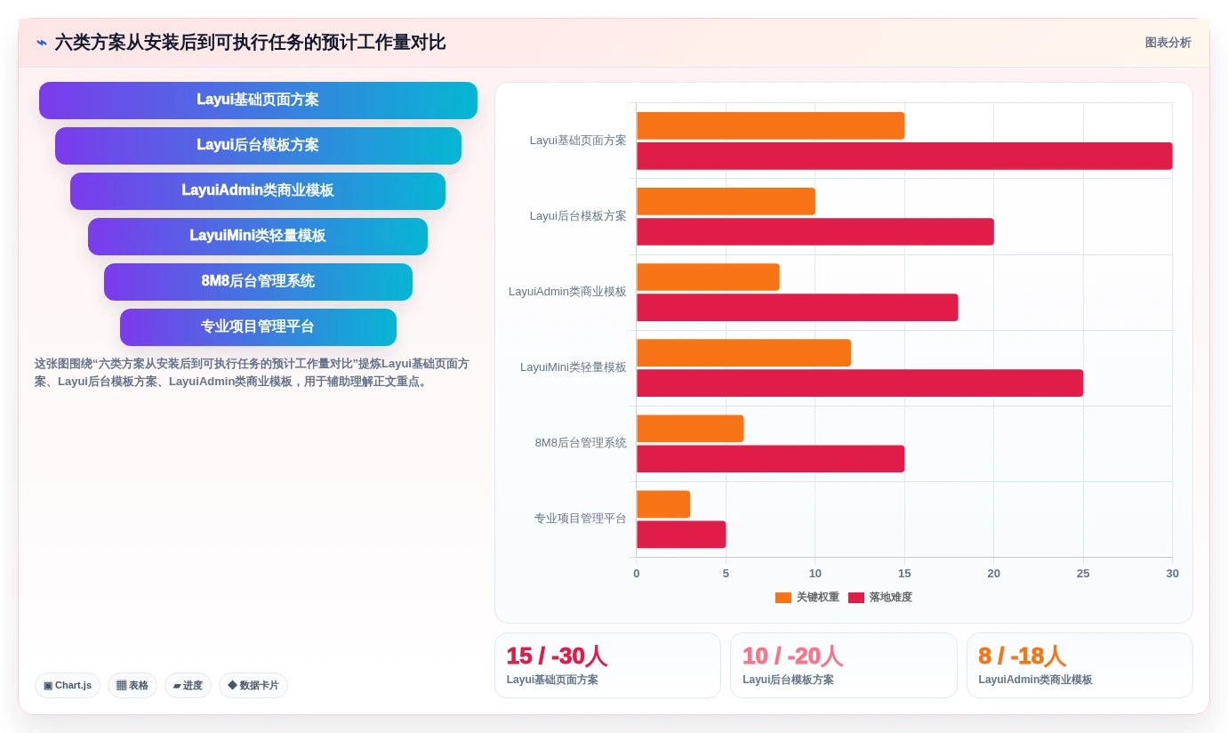1228x733 pixels.
Task: Click the 图表分析 label in header
Action: point(1168,43)
